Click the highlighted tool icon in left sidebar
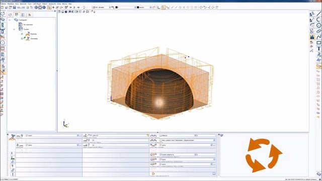Screen dimensions: 322x181 [3, 71]
